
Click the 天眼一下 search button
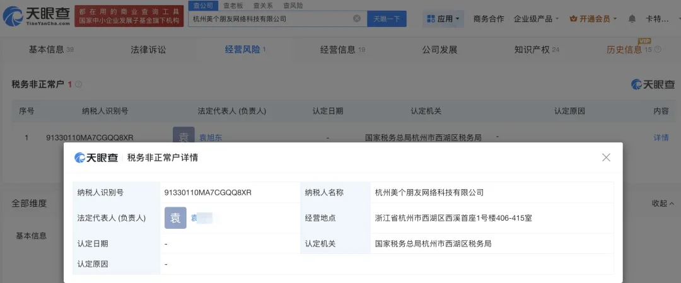click(x=387, y=19)
